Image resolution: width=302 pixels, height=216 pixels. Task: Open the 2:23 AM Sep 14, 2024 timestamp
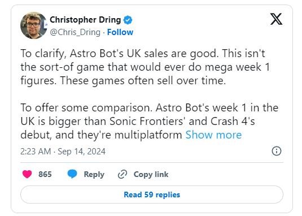63,152
